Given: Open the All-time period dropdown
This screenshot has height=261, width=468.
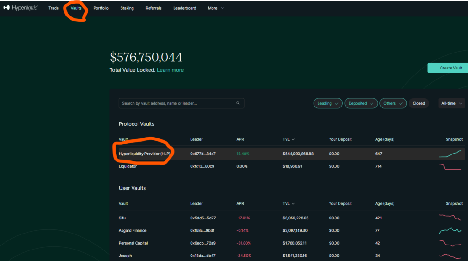Looking at the screenshot, I should coord(451,103).
